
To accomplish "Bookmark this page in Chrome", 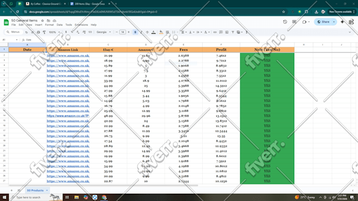I will 284,12.
